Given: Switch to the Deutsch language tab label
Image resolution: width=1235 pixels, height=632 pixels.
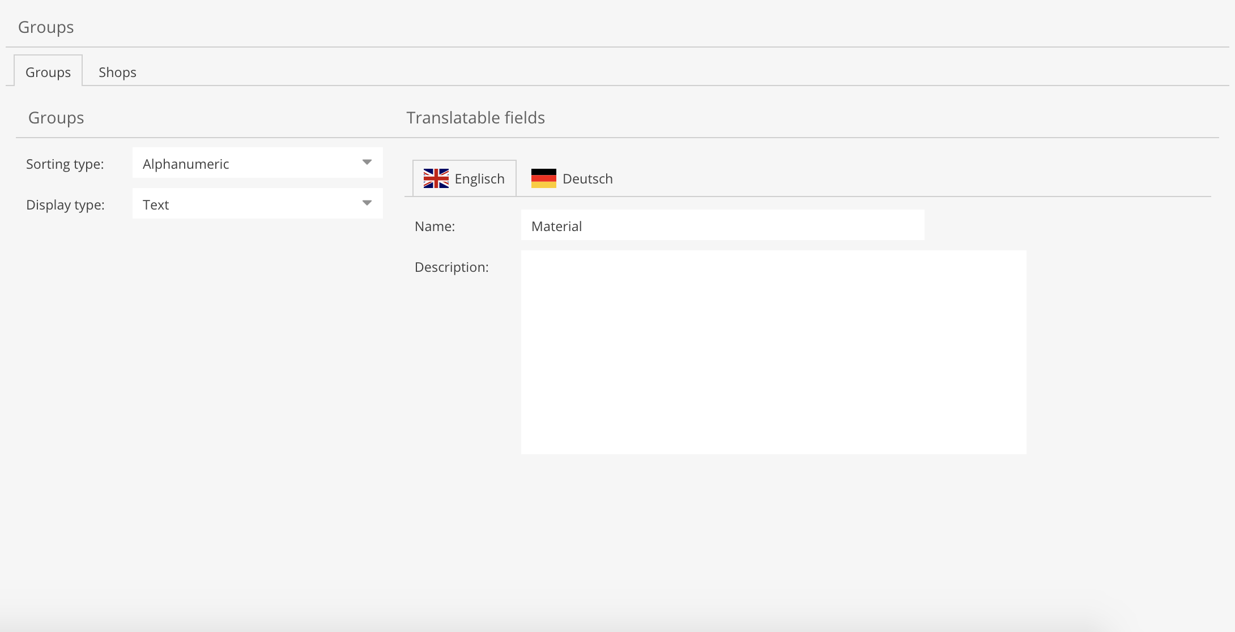Looking at the screenshot, I should [587, 179].
